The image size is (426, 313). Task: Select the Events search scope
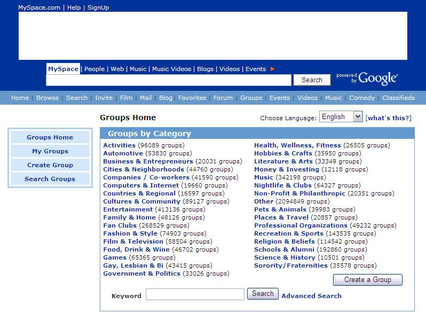[x=255, y=69]
